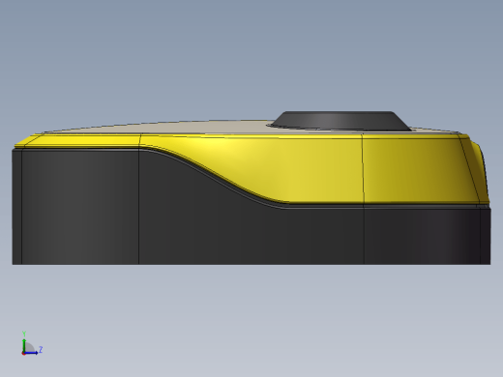Click the XYZ axis triad indicator
The image size is (503, 377).
coord(31,343)
